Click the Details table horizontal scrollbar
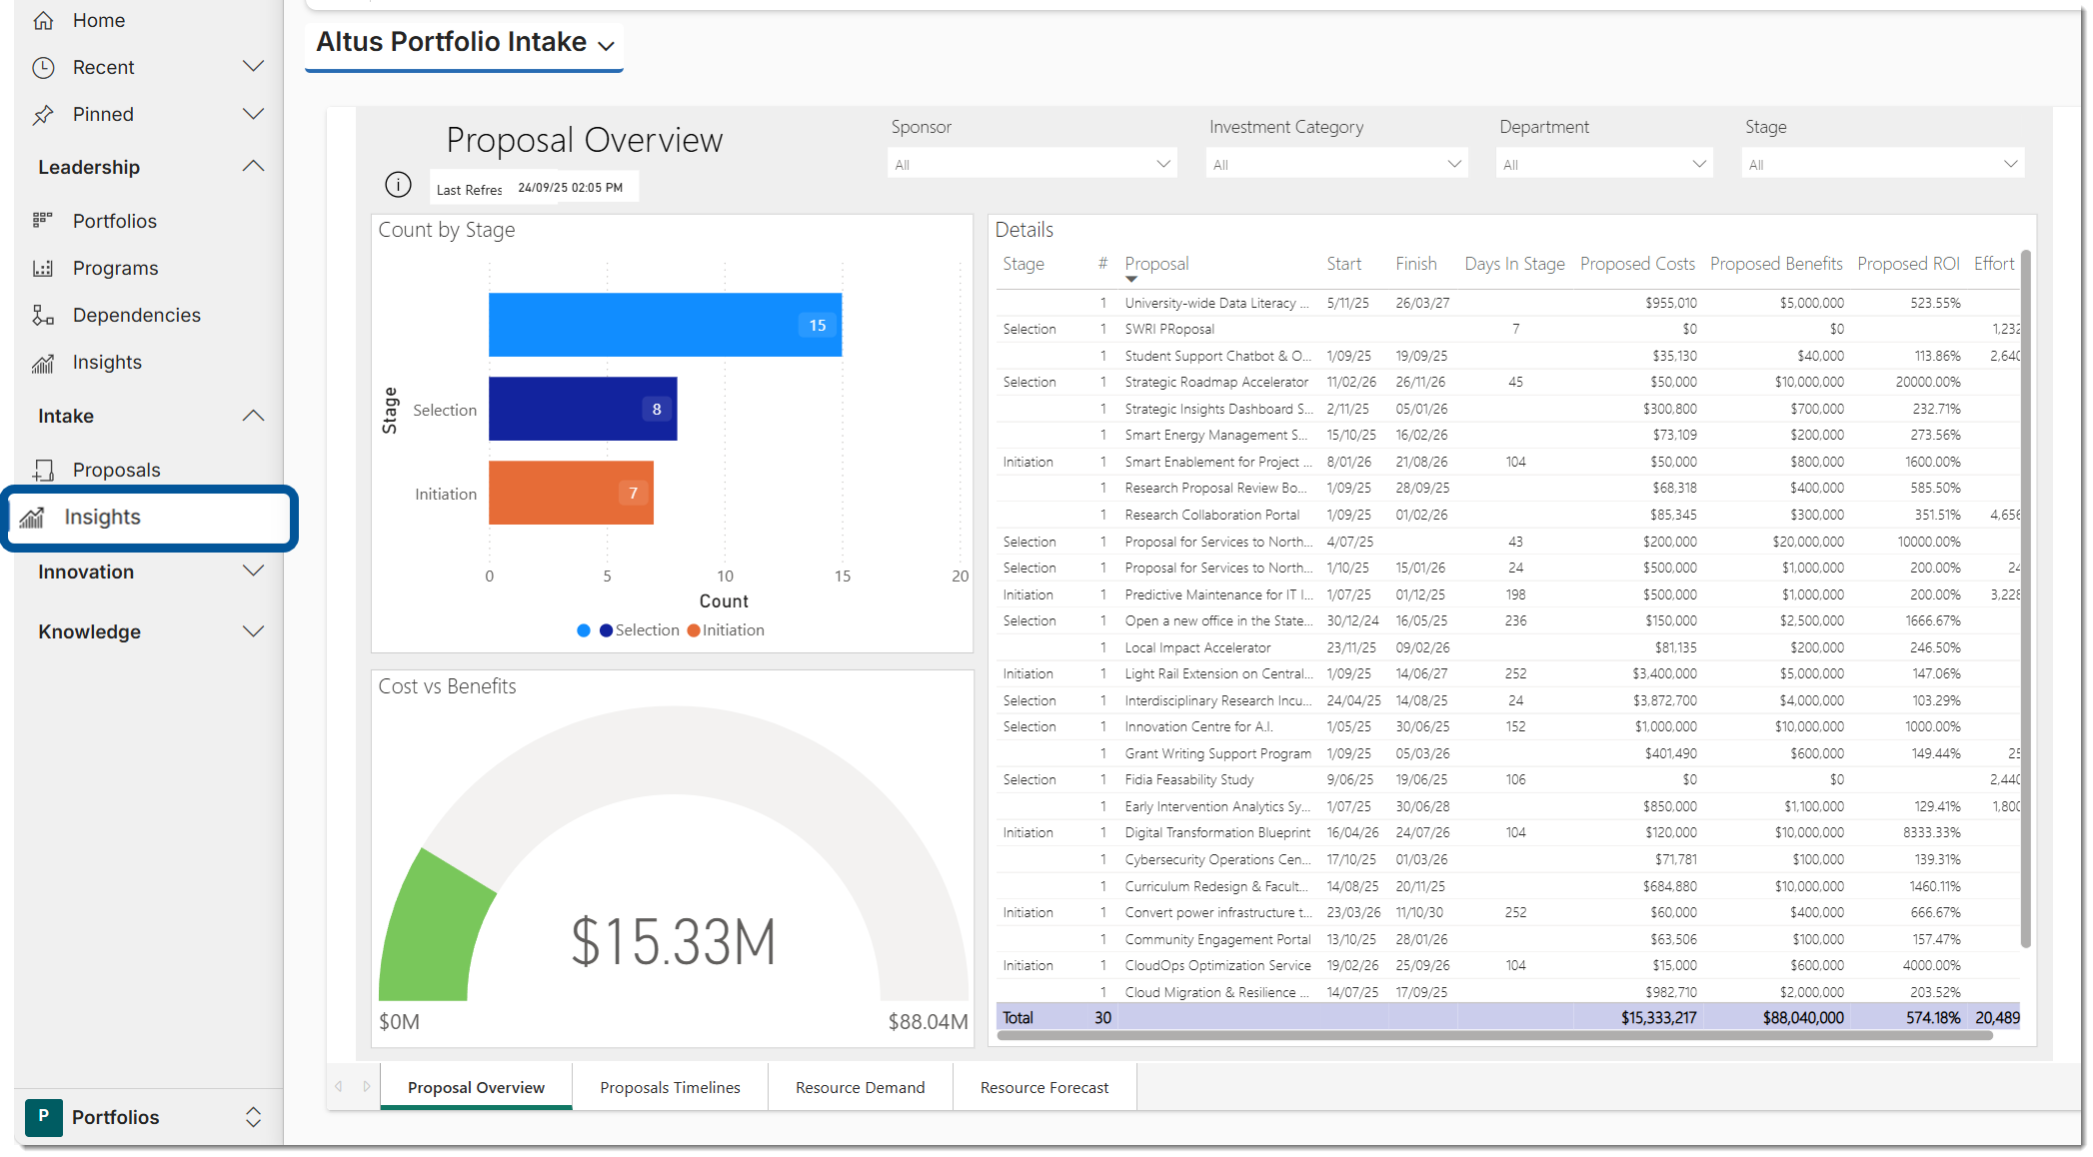This screenshot has width=2093, height=1157. click(1494, 1036)
